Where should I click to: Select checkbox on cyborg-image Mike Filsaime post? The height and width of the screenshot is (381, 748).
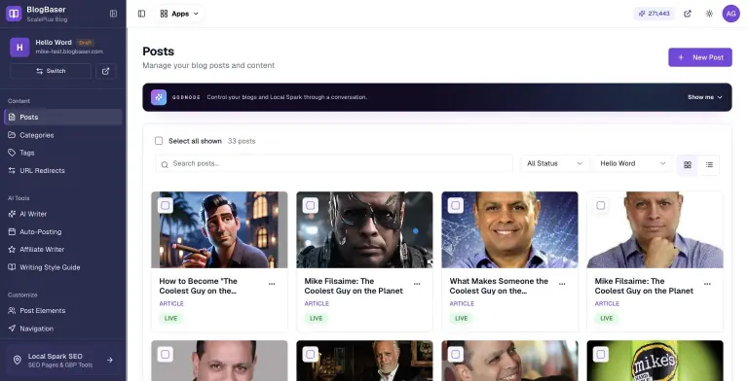[x=310, y=205]
